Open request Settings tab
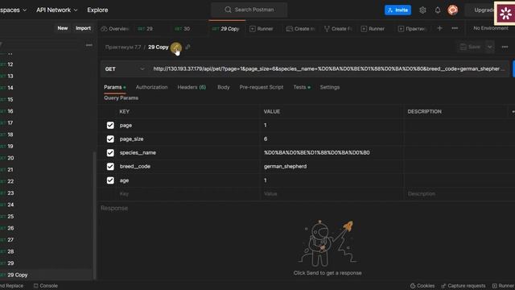515x290 pixels. tap(330, 87)
